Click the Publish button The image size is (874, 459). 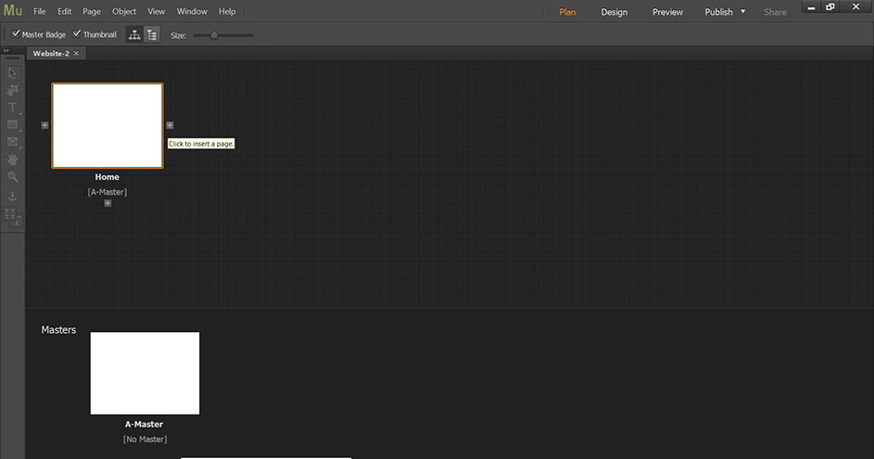tap(718, 12)
